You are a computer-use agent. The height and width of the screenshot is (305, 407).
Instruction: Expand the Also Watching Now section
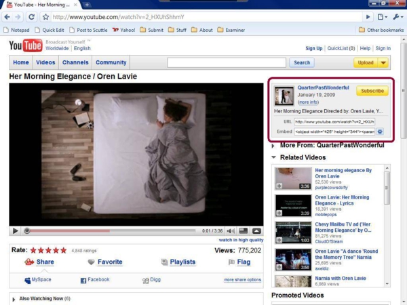coord(14,298)
